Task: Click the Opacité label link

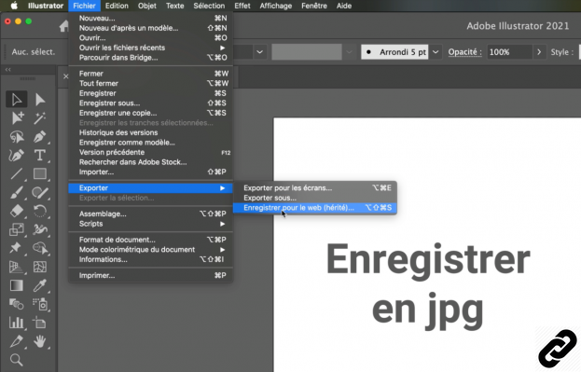Action: pos(464,52)
